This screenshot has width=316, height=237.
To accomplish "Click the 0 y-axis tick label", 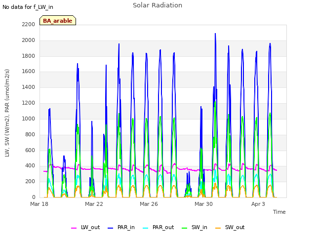I will pyautogui.click(x=34, y=197).
